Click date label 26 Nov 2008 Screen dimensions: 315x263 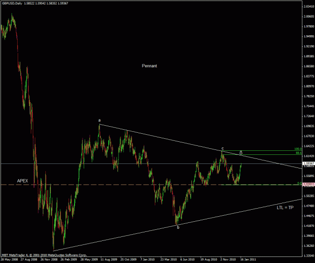click(x=49, y=259)
